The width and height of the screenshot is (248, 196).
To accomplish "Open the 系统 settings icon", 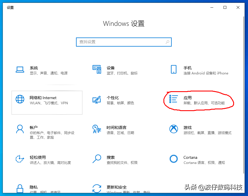I will 20,69.
